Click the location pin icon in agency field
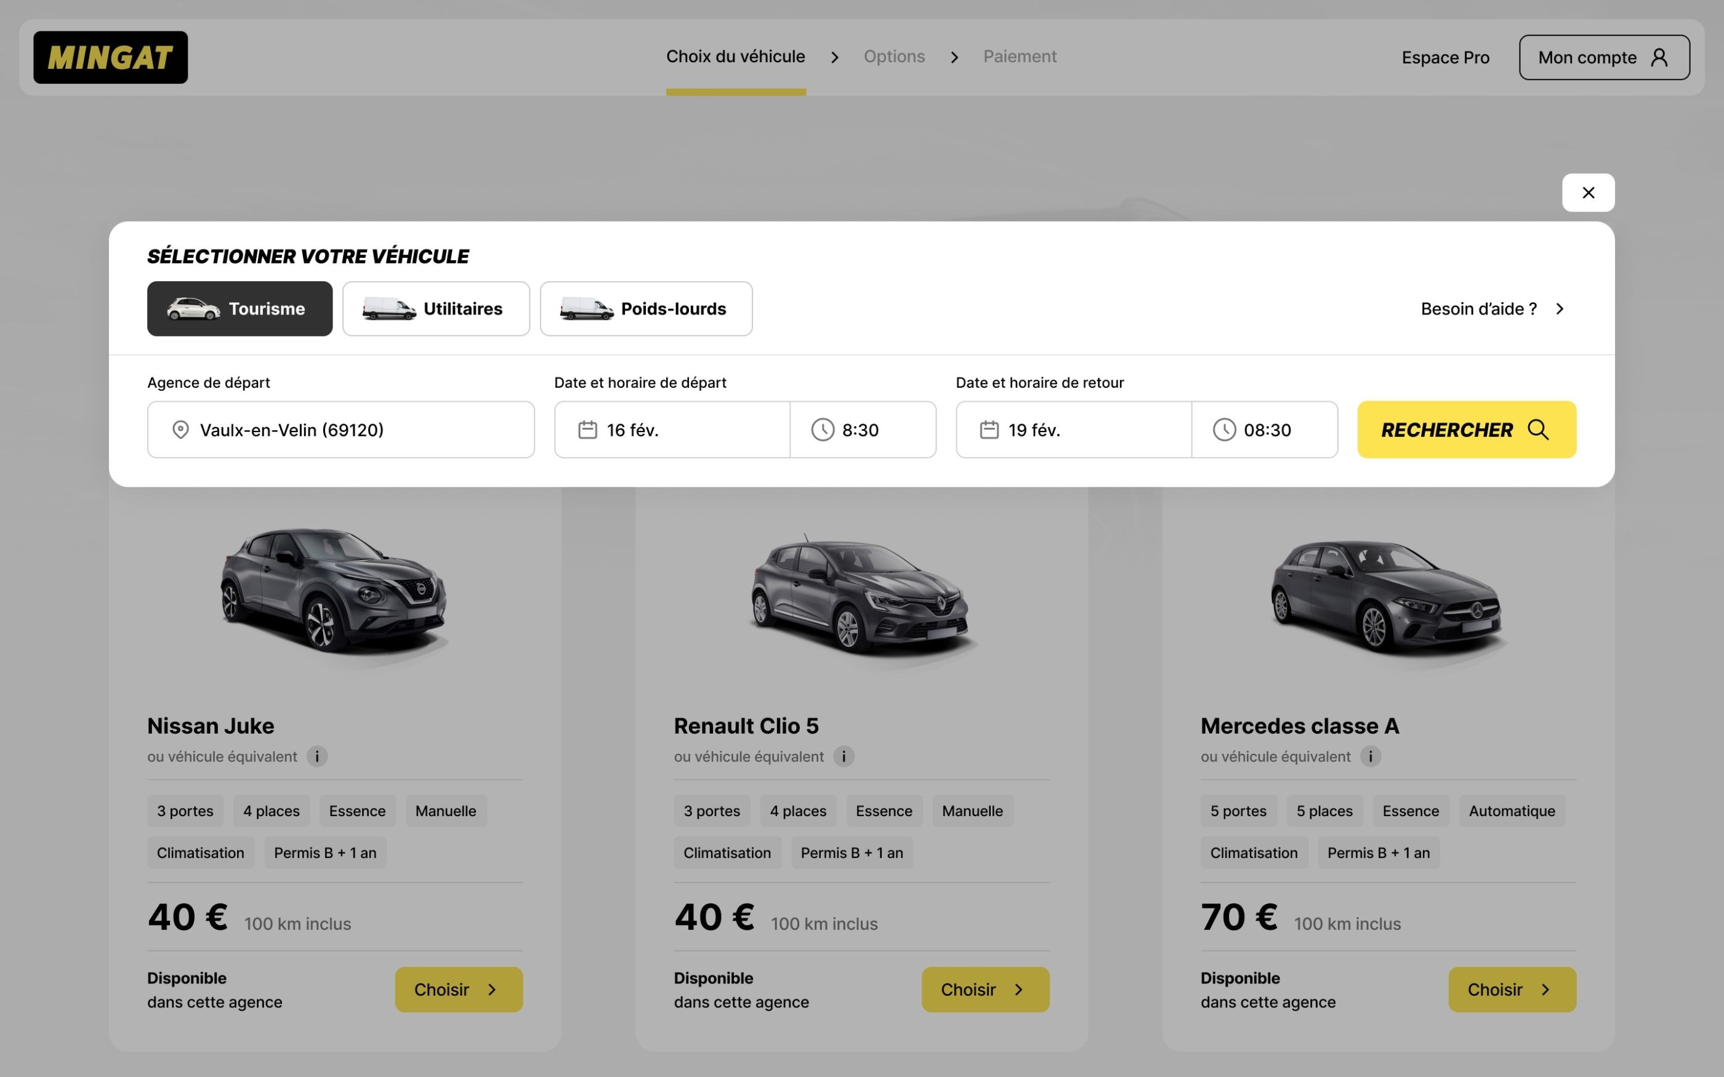The width and height of the screenshot is (1724, 1077). 180,430
